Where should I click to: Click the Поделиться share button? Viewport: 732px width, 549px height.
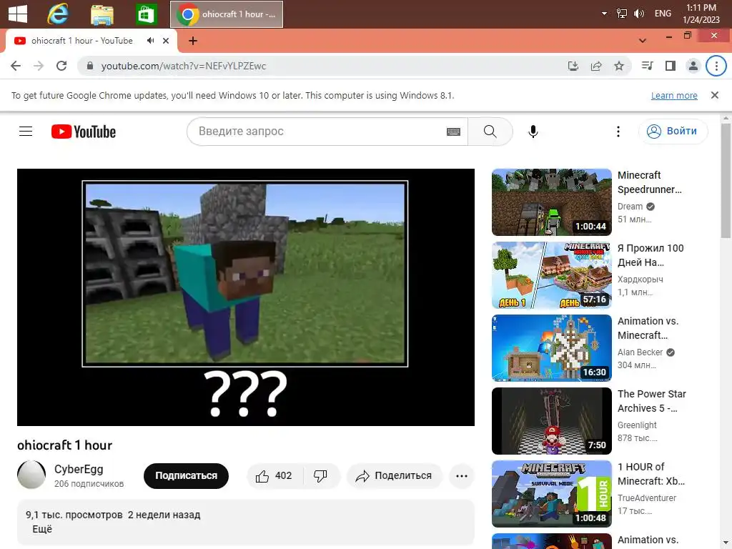[394, 475]
